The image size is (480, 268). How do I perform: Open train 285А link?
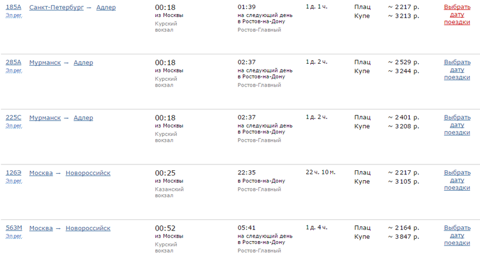click(x=13, y=63)
